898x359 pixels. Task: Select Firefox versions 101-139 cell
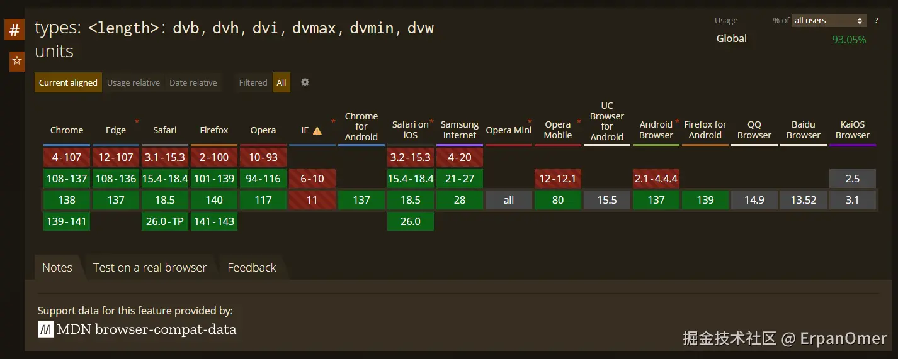point(214,179)
